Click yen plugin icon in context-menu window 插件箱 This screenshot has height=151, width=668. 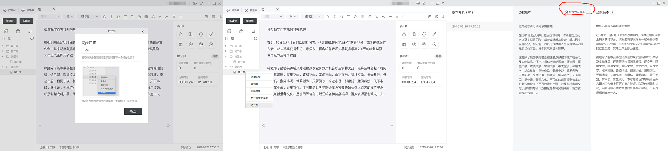(414, 44)
